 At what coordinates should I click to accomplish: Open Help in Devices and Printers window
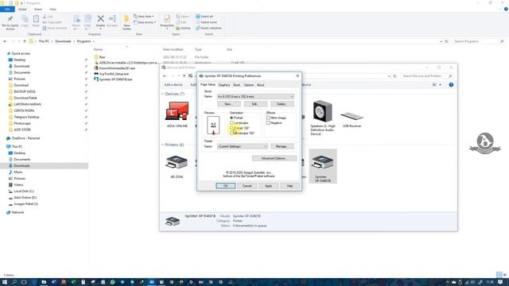tap(451, 85)
